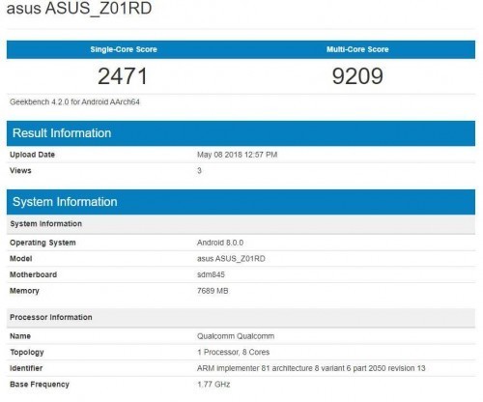The width and height of the screenshot is (483, 402).
Task: Click the Multi-Core Score header
Action: tap(357, 49)
